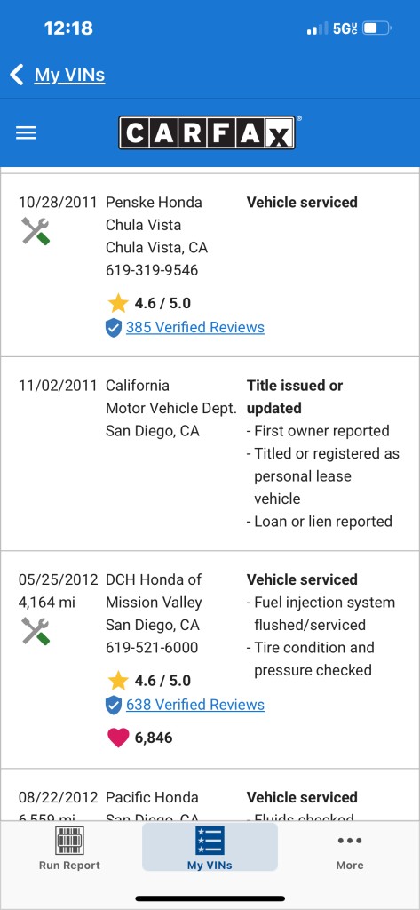Open the 385 Verified Reviews link
The image size is (420, 910).
tap(195, 327)
